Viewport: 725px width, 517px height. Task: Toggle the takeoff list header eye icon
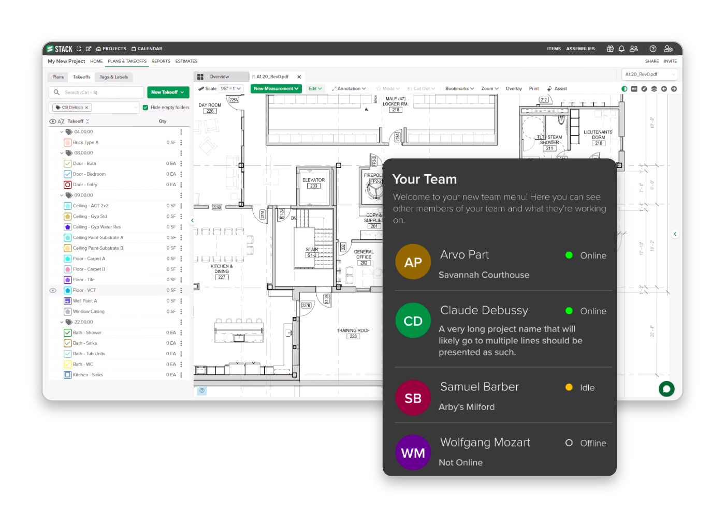pyautogui.click(x=52, y=121)
